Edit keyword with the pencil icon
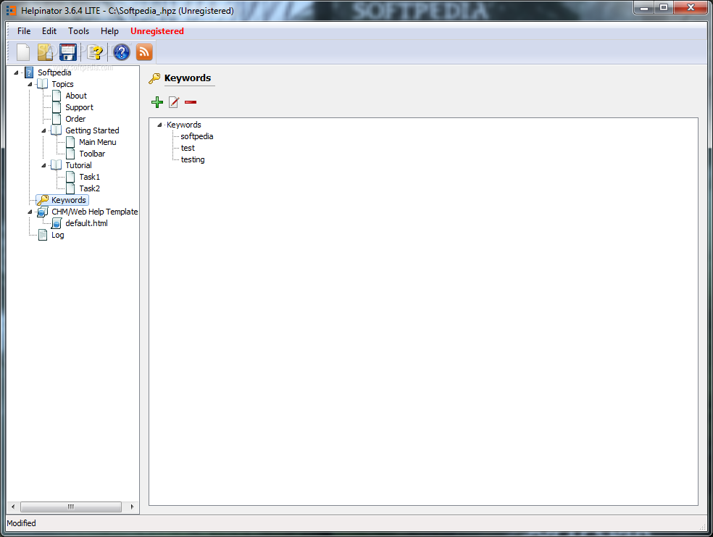Image resolution: width=713 pixels, height=537 pixels. click(174, 102)
